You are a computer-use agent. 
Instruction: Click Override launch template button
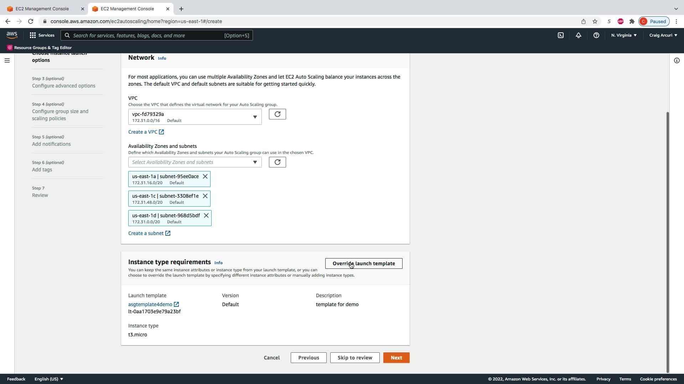click(x=363, y=263)
